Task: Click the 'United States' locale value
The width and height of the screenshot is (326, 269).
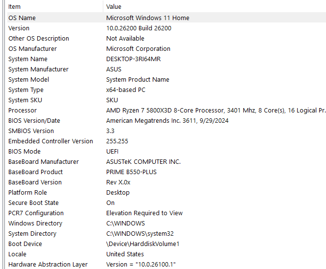Action: pos(125,254)
